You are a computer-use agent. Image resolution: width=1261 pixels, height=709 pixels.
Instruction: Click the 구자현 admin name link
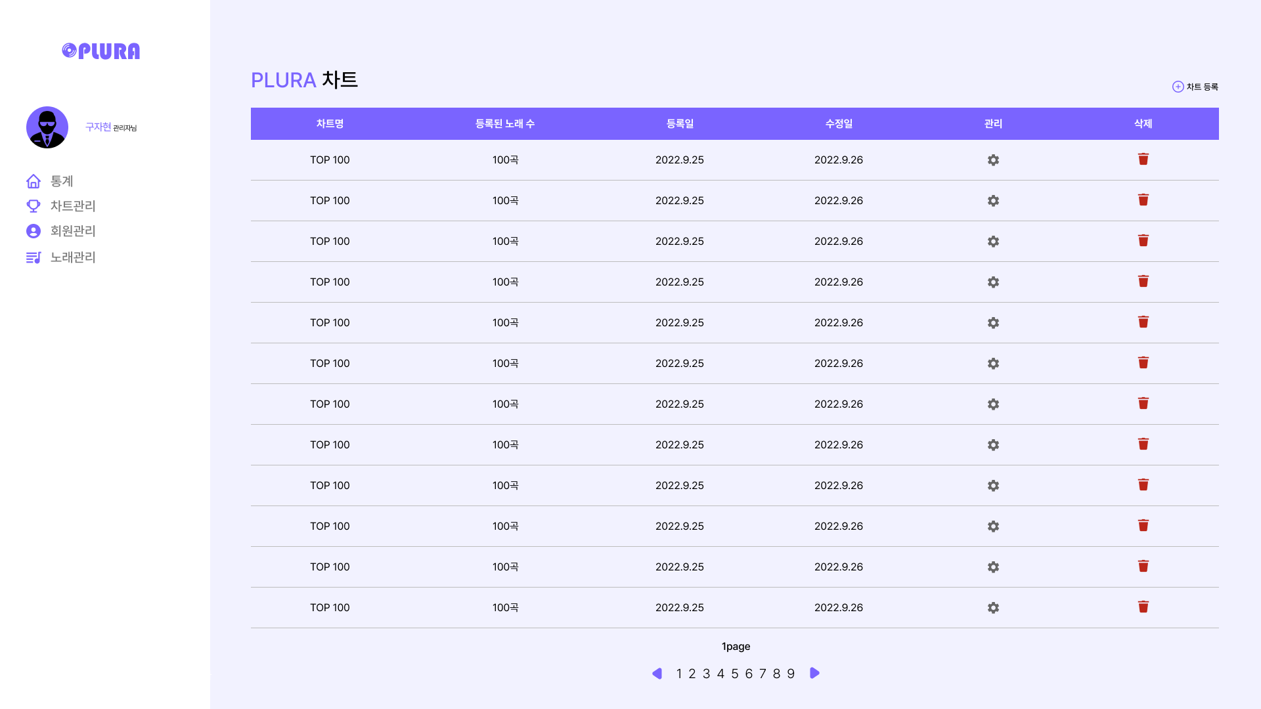coord(98,127)
